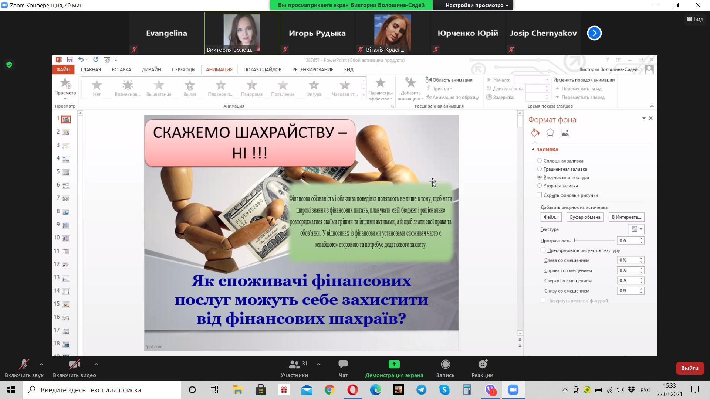Screen dimensions: 710x399
Task: Click the red Выйти button
Action: (689, 368)
